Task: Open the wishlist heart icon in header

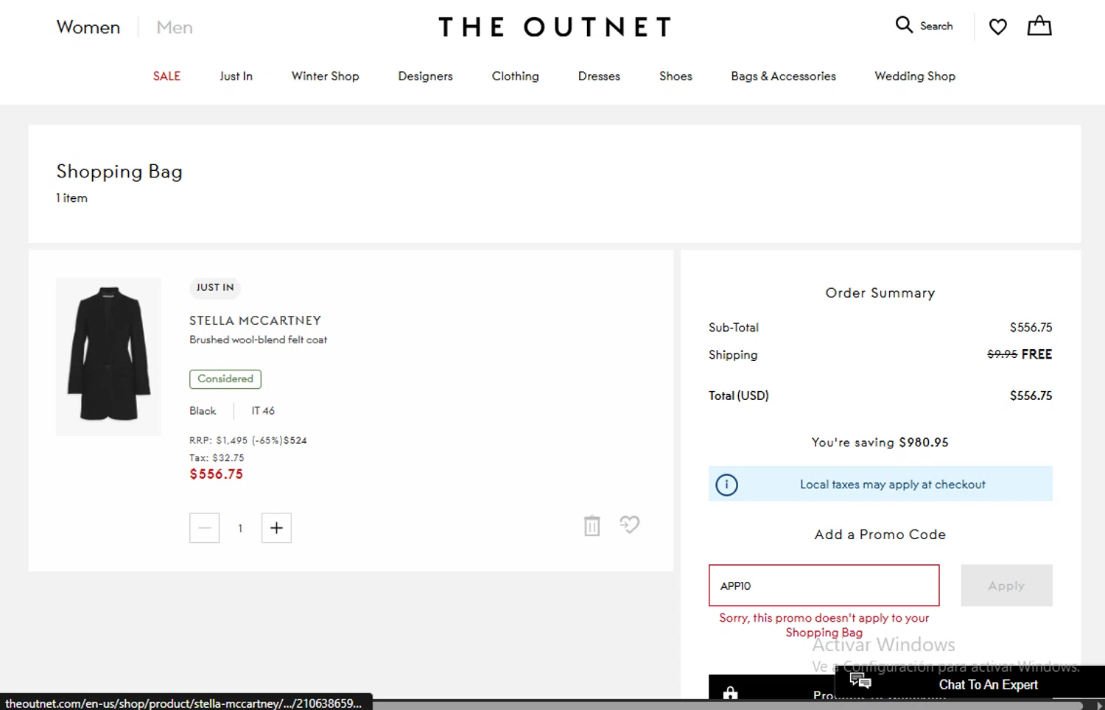Action: point(997,27)
